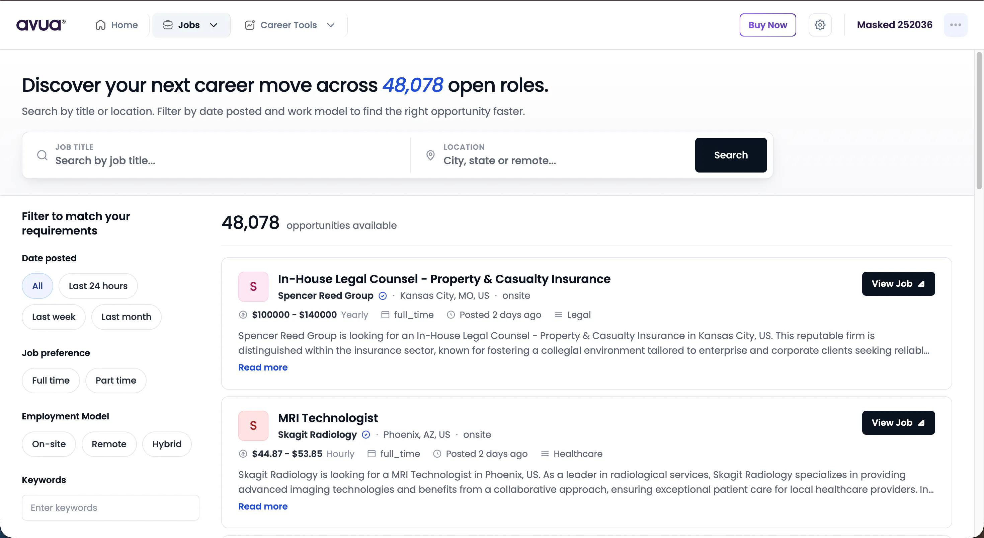Click the Spencer Reed Group logo thumbnail
The width and height of the screenshot is (984, 538).
(253, 286)
